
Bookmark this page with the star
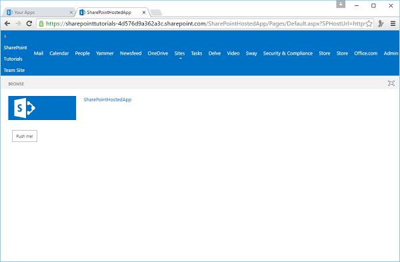[369, 24]
